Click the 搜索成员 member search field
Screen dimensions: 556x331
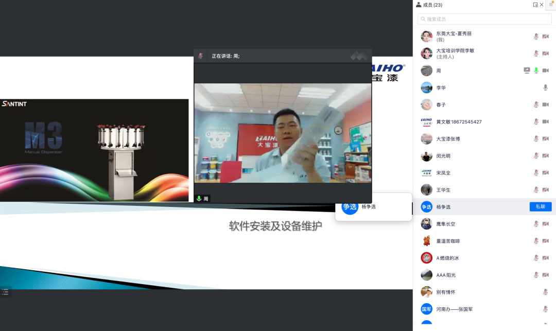(484, 19)
